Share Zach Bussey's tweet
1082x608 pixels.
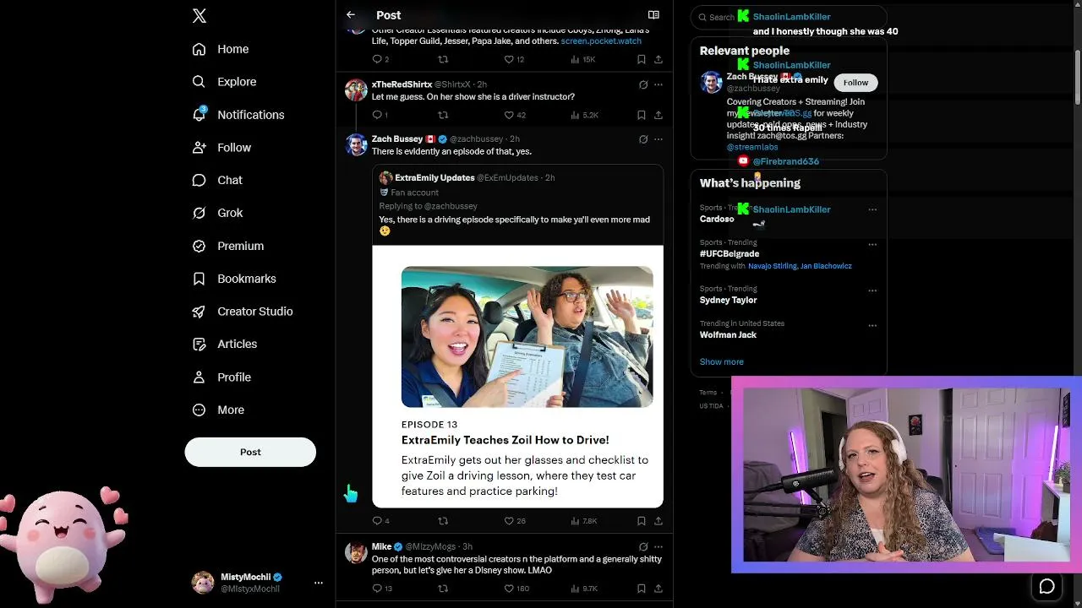[x=658, y=521]
